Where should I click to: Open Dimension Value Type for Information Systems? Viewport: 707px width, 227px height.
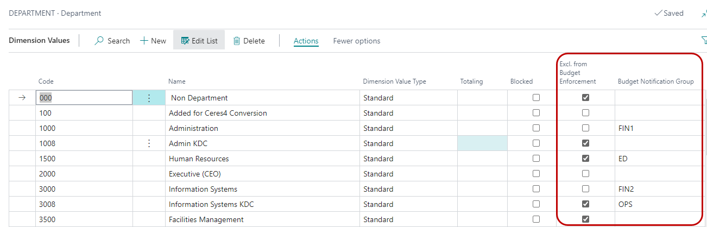(407, 189)
